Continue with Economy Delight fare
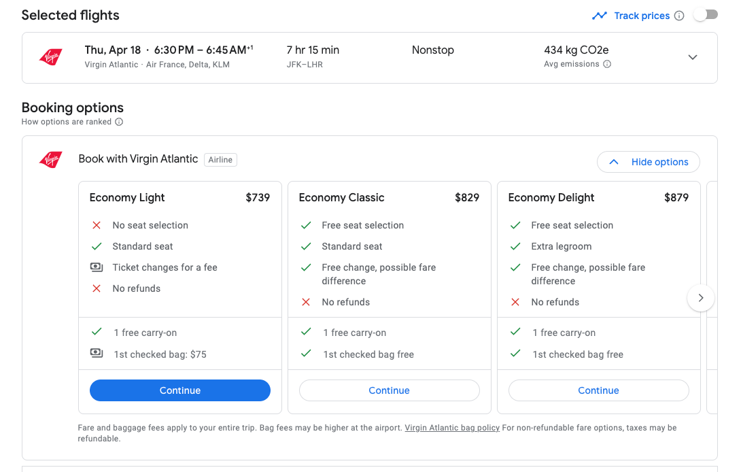741x472 pixels. [598, 390]
